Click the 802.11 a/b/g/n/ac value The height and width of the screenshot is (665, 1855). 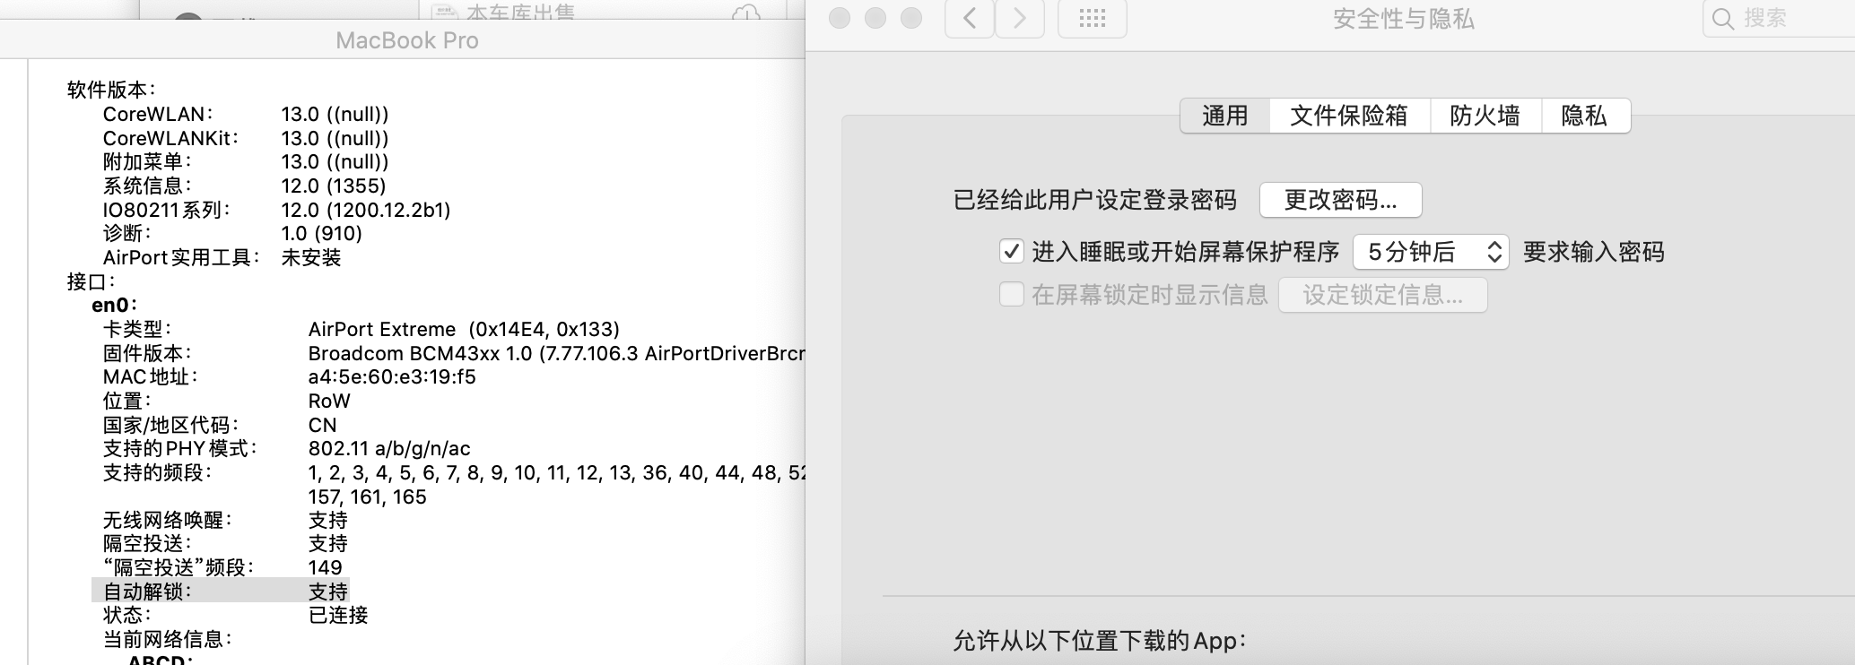coord(389,449)
